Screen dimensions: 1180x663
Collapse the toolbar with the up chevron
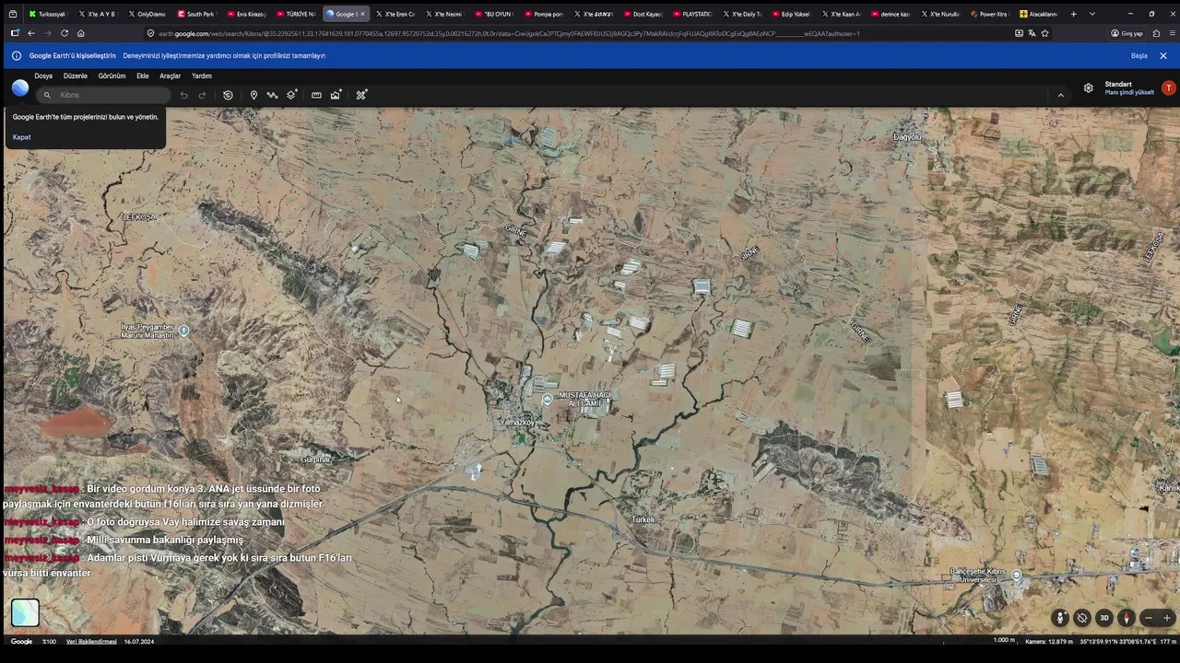pyautogui.click(x=1060, y=95)
